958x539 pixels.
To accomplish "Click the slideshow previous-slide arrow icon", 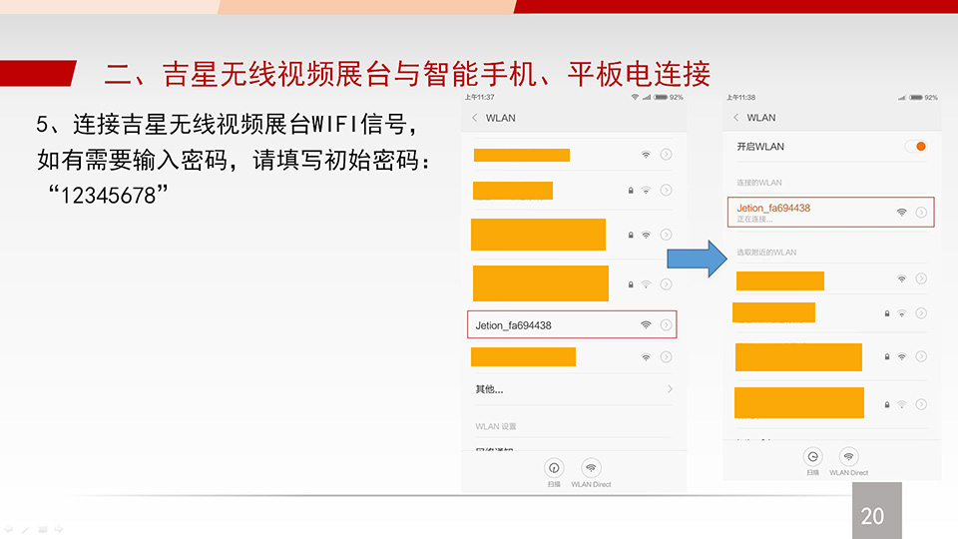I will coord(9,528).
